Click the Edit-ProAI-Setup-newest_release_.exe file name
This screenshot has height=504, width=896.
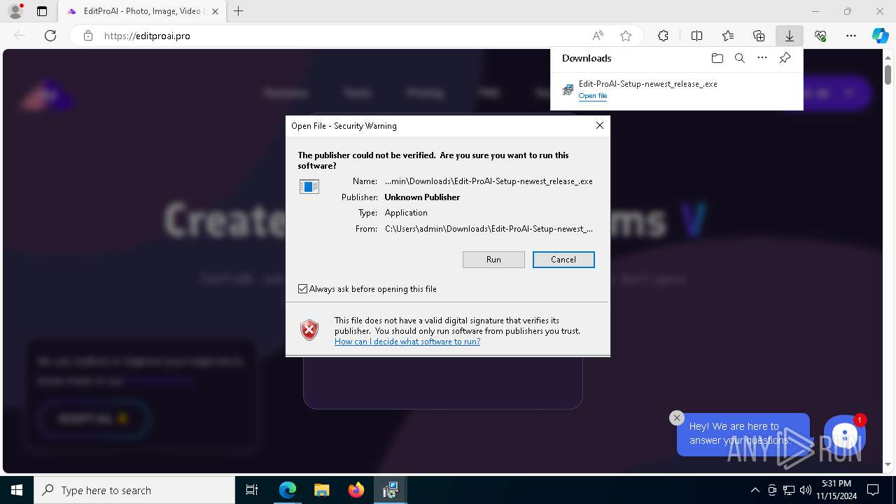click(647, 84)
